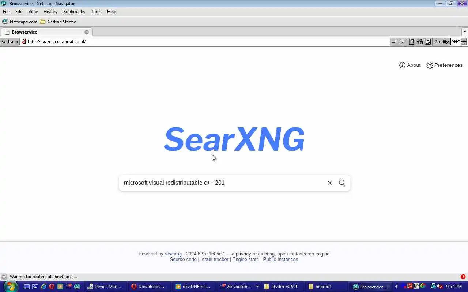The image size is (468, 292).
Task: Click the status text 'Waiting for router.collabnet.local...'
Action: click(43, 277)
